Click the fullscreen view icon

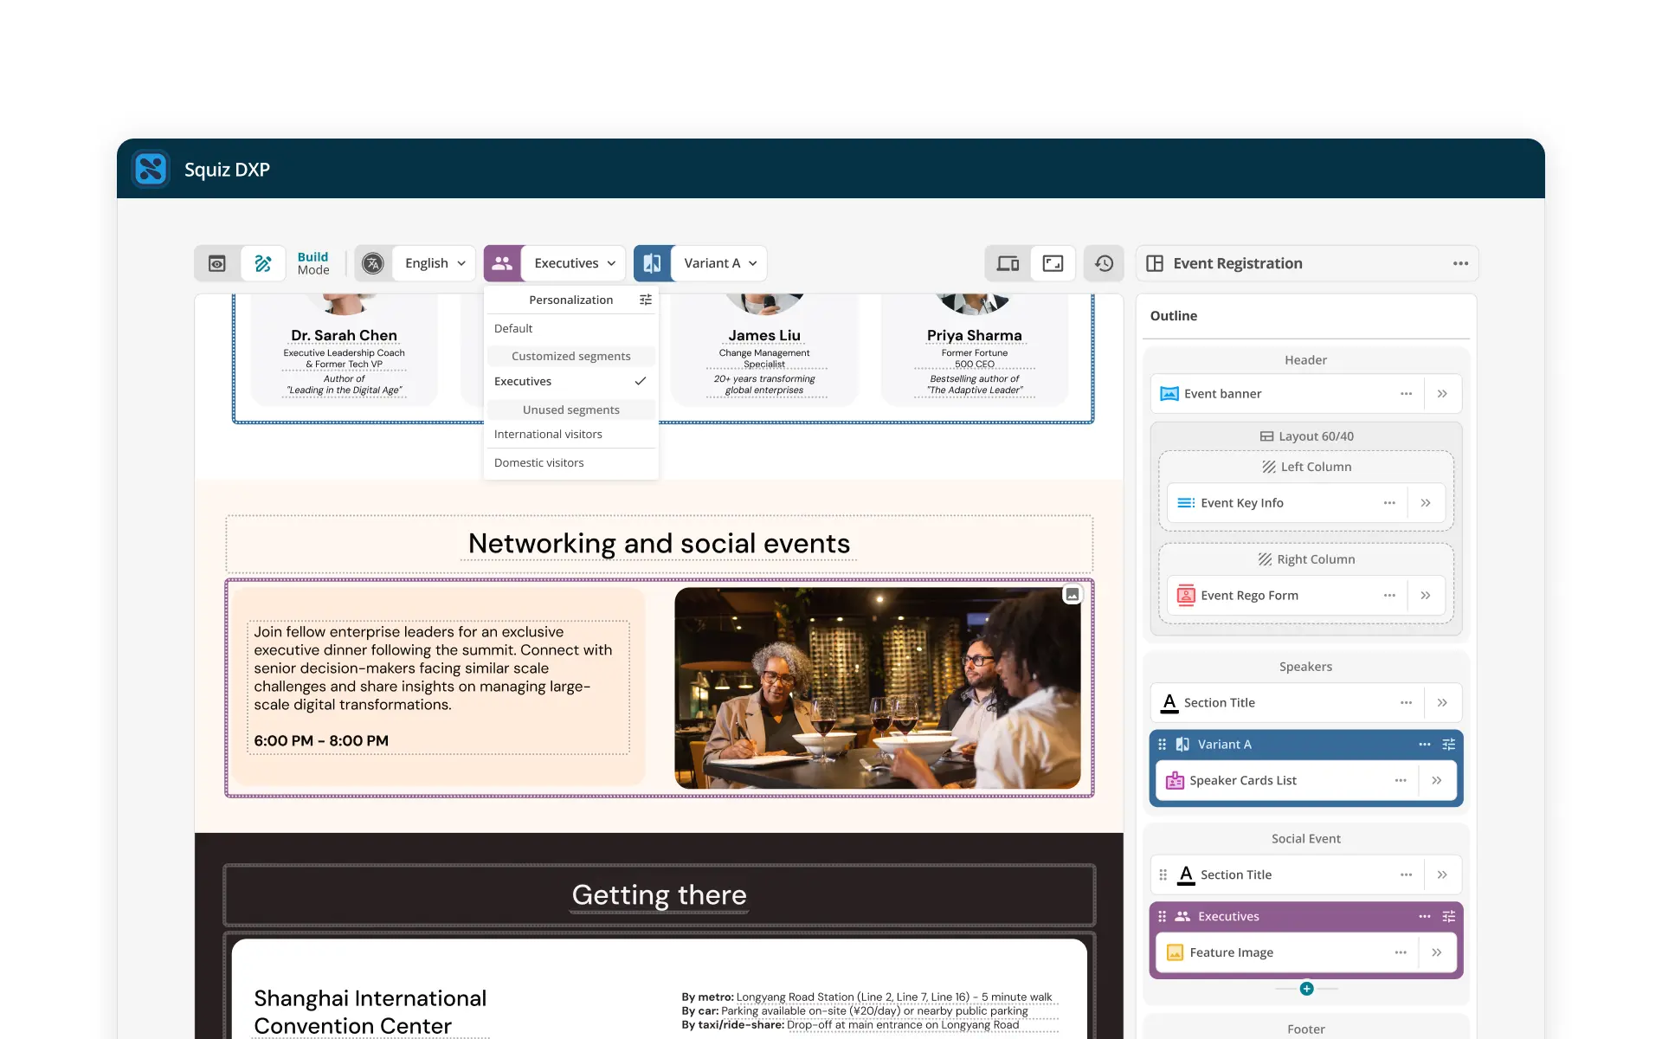pyautogui.click(x=1053, y=263)
